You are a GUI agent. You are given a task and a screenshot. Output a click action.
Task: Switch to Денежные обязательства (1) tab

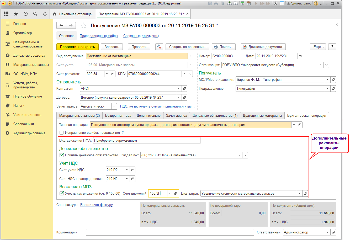215,115
